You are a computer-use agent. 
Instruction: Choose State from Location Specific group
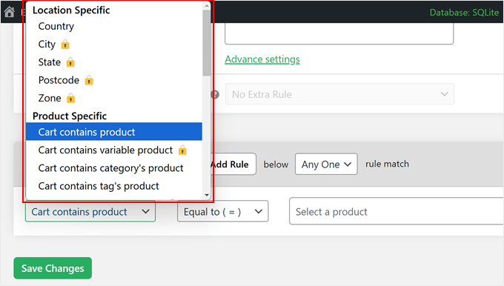click(114, 62)
